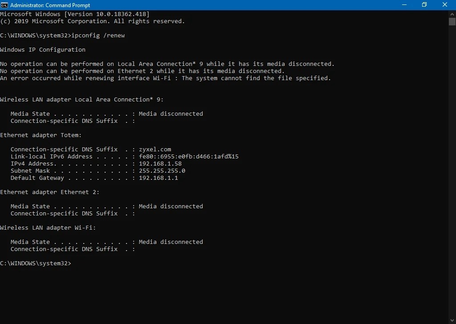456x324 pixels.
Task: Click 'Media disconnected' under Wi-Fi adapter
Action: point(171,242)
